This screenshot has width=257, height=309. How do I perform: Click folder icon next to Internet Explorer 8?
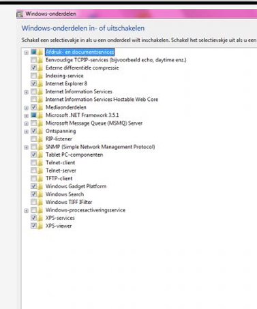pyautogui.click(x=40, y=83)
